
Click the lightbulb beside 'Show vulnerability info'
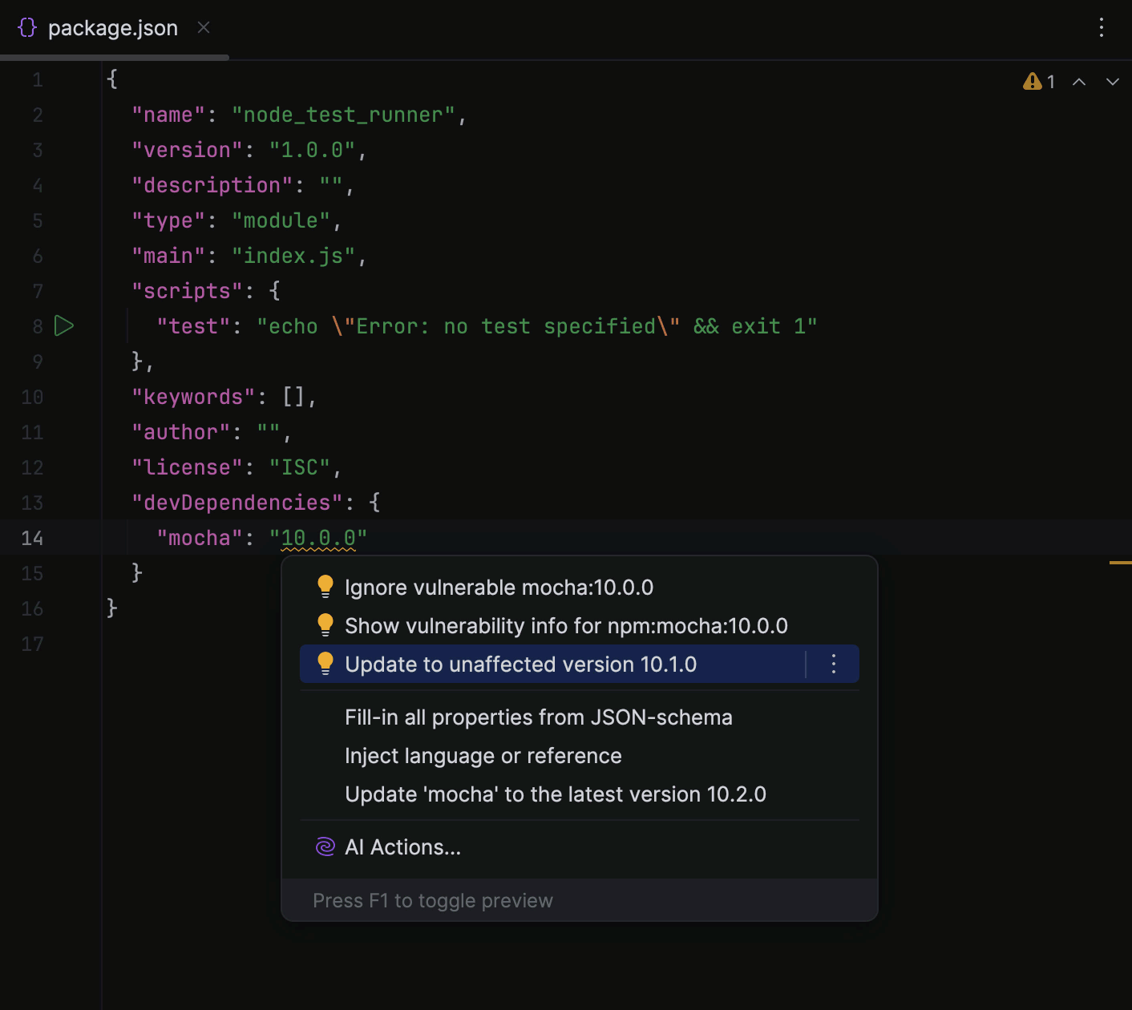325,624
